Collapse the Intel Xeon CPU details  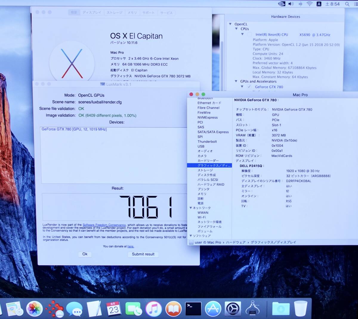pyautogui.click(x=243, y=35)
